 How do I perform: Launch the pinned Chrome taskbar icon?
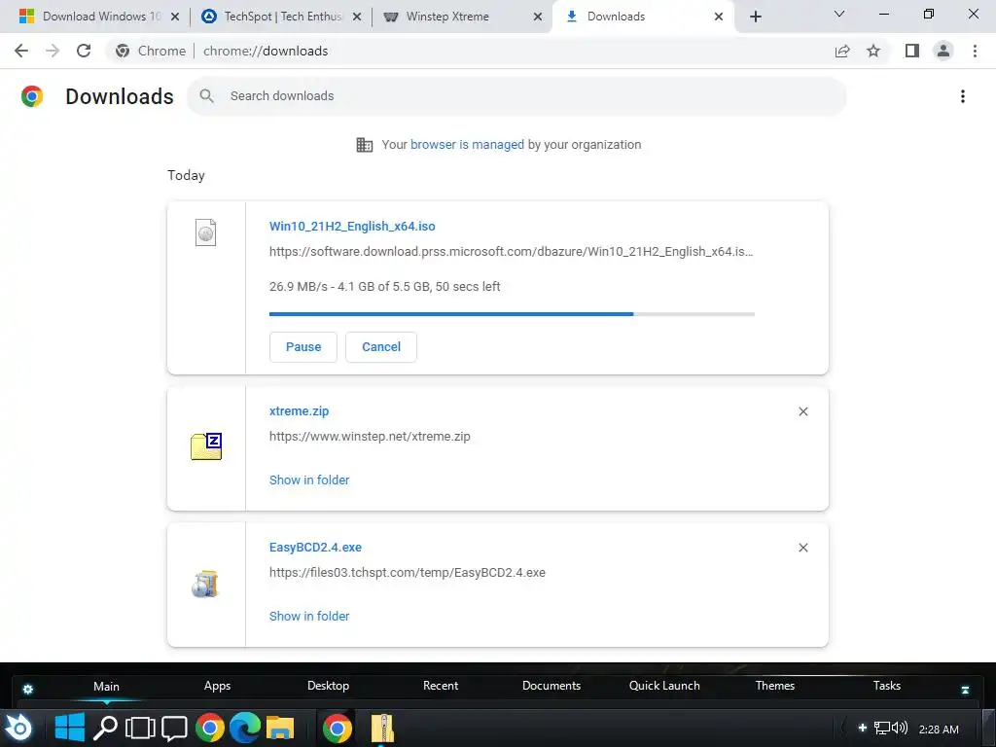[210, 728]
